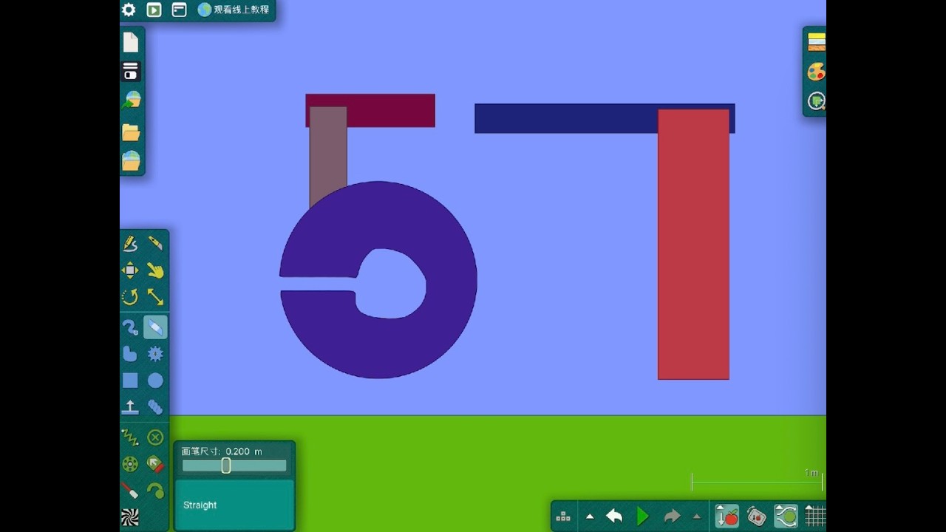
Task: Select the Move tool
Action: tap(130, 270)
